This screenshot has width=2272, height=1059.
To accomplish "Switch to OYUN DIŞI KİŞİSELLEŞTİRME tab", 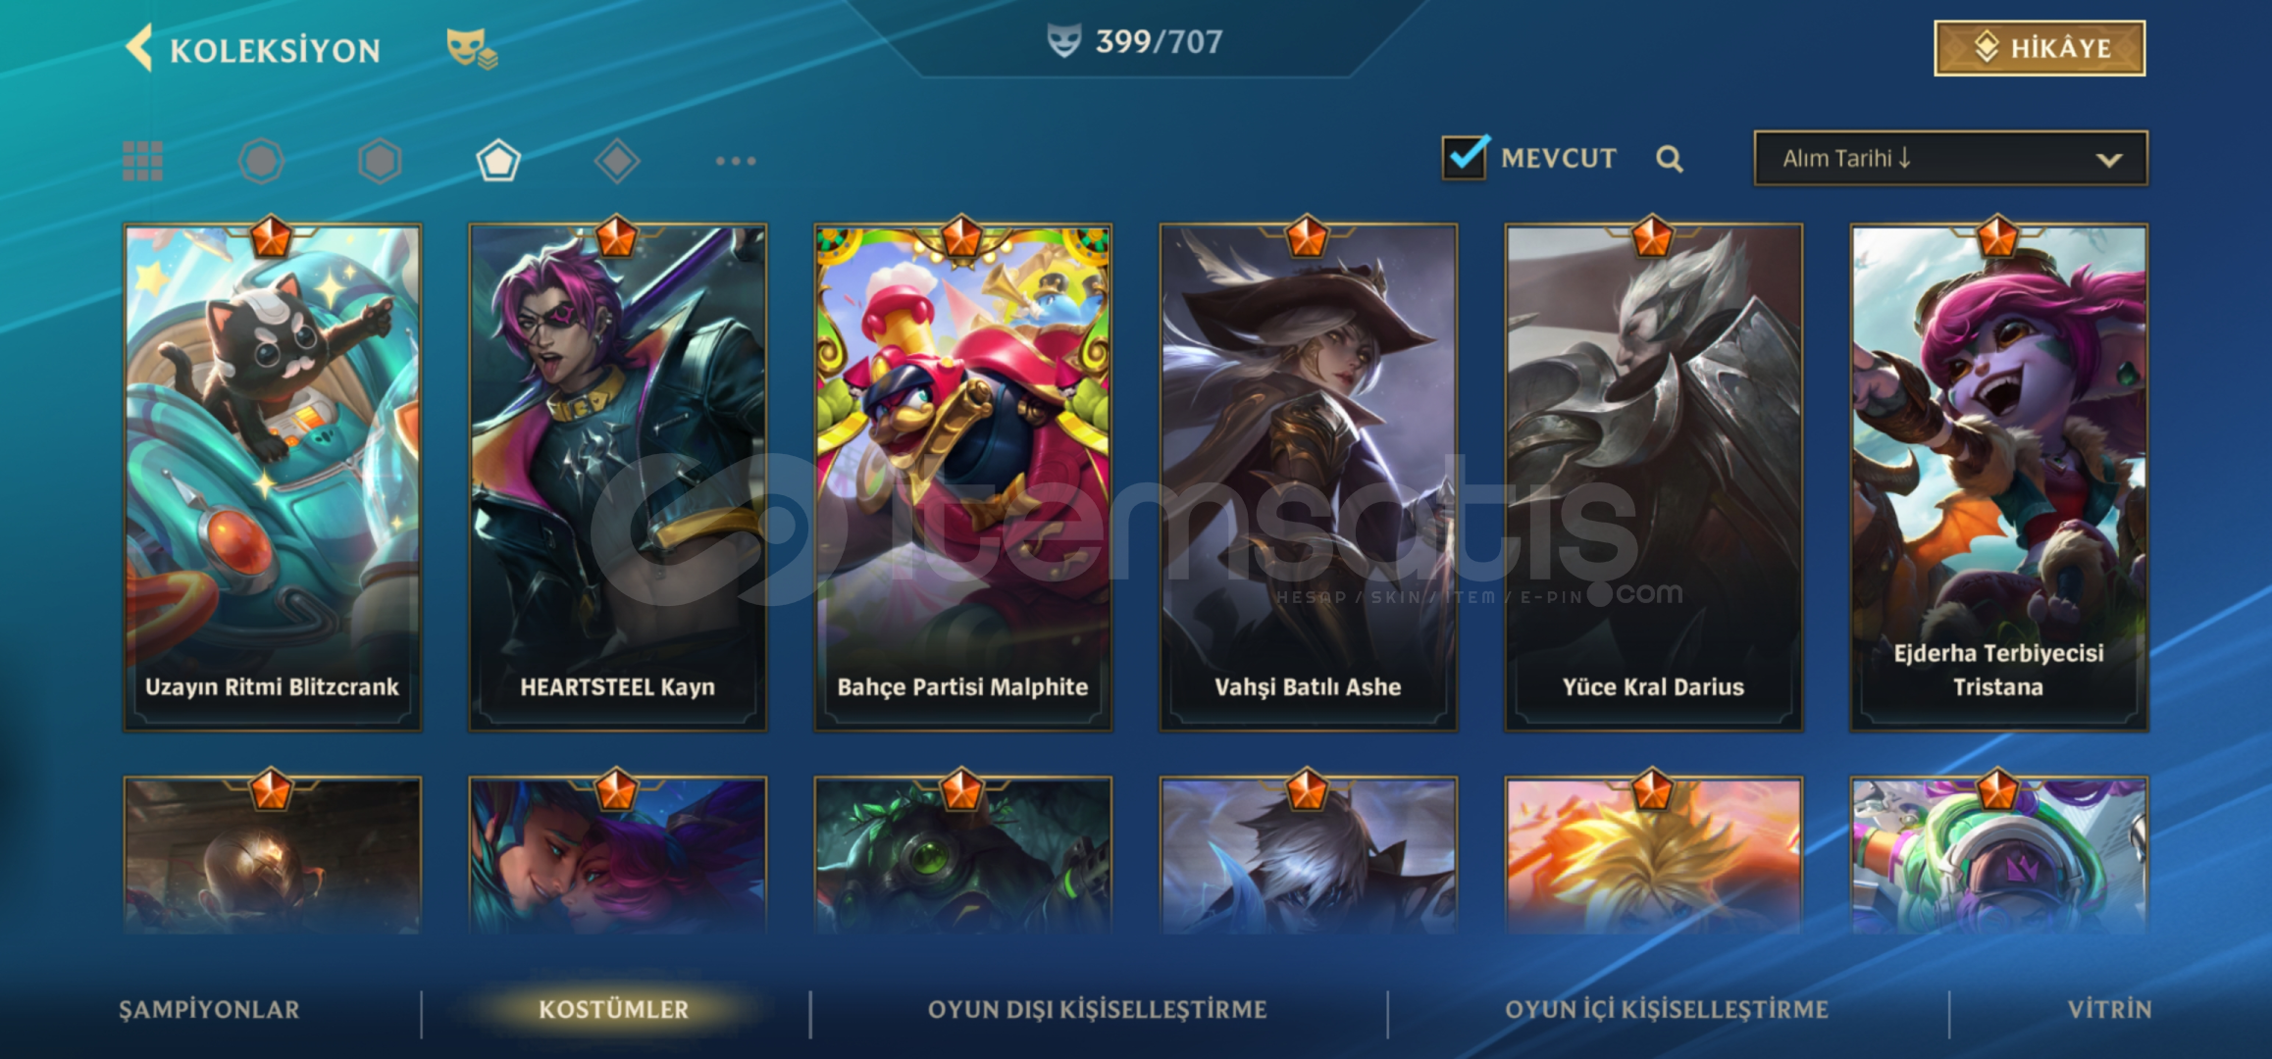I will [x=1098, y=1009].
